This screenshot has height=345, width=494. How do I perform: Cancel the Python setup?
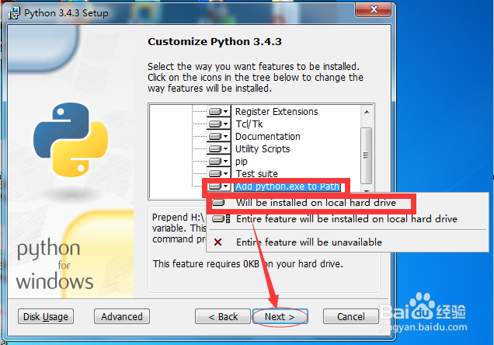350,316
